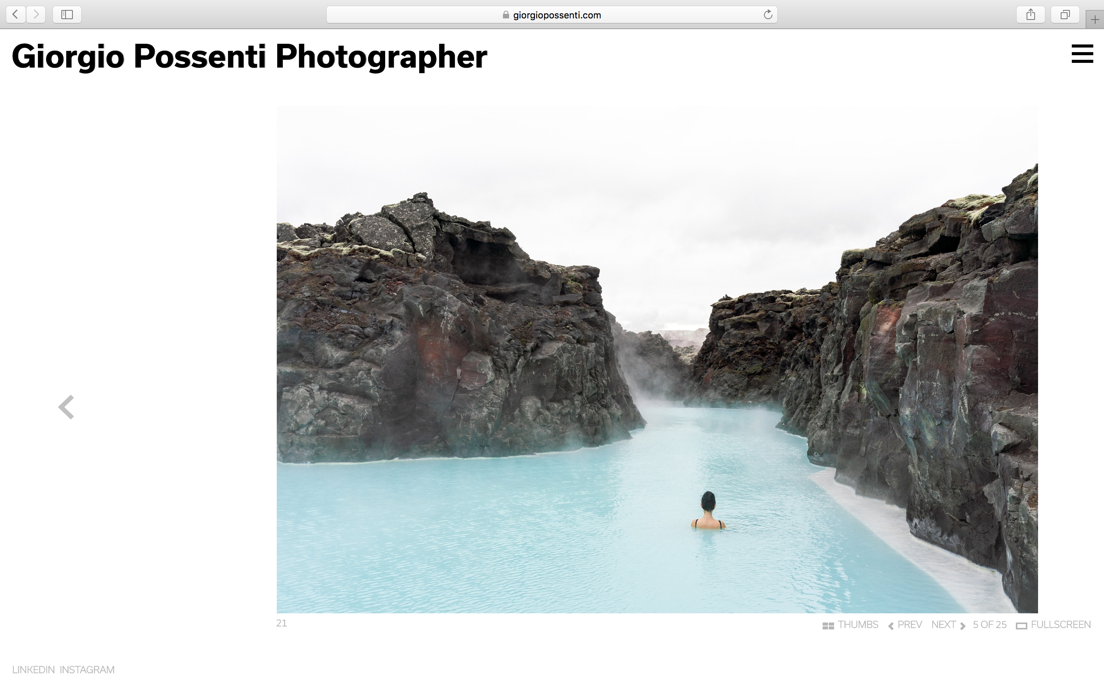Click the caption number '21'
The image size is (1104, 690).
[281, 623]
